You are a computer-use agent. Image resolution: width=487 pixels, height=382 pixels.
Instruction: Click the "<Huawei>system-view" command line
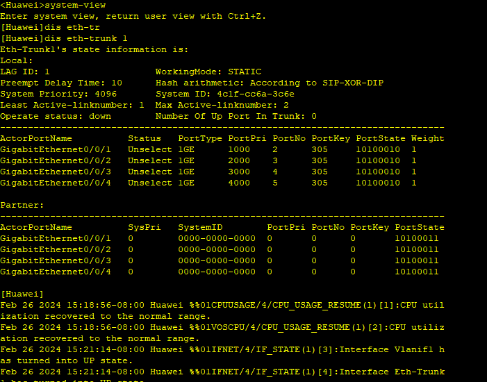click(53, 6)
